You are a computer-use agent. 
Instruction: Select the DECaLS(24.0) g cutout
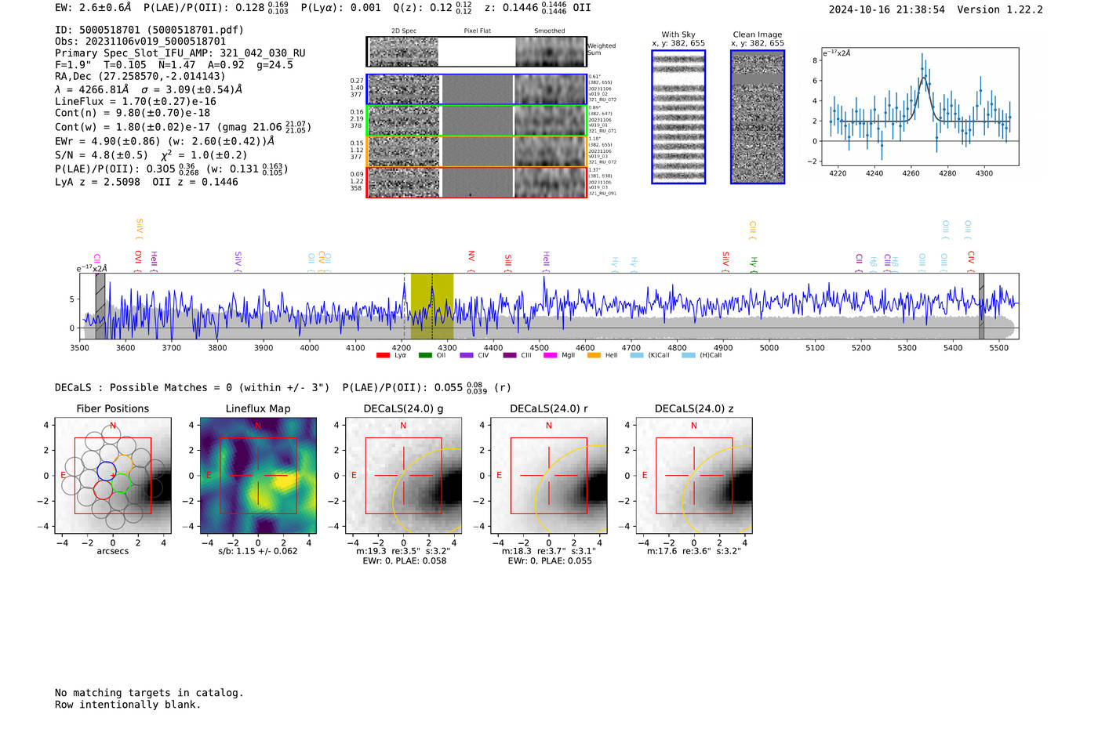click(403, 476)
